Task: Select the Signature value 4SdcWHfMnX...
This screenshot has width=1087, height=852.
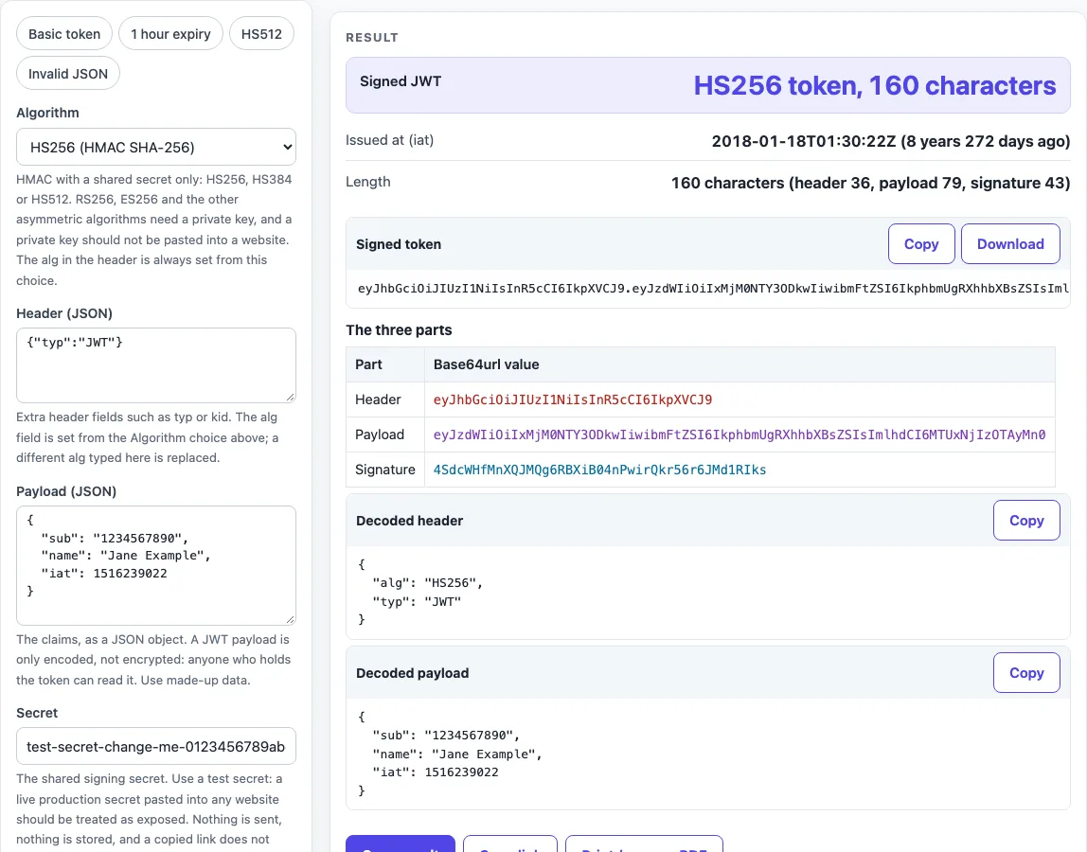Action: point(599,470)
